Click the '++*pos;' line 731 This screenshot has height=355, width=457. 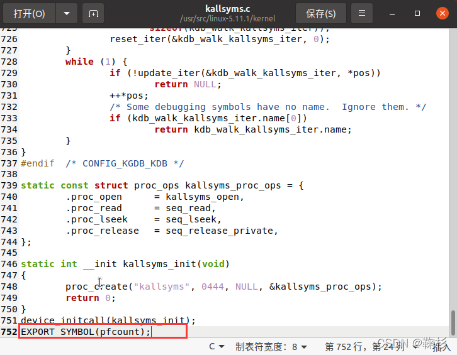(x=129, y=96)
